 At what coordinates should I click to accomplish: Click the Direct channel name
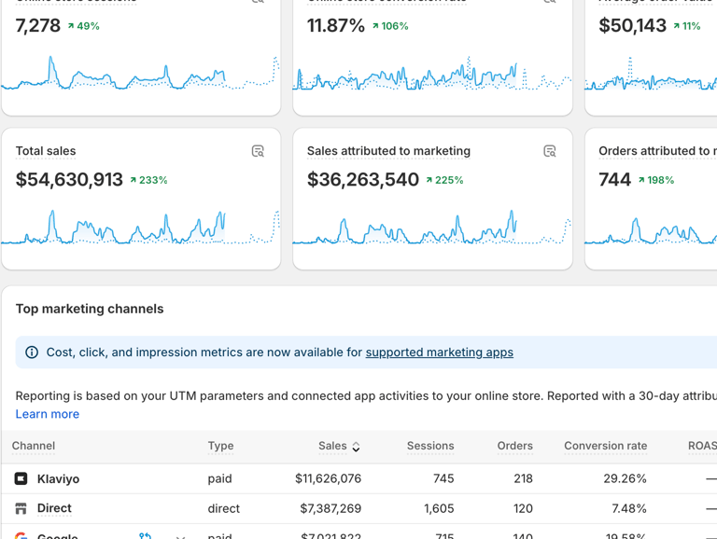[54, 508]
